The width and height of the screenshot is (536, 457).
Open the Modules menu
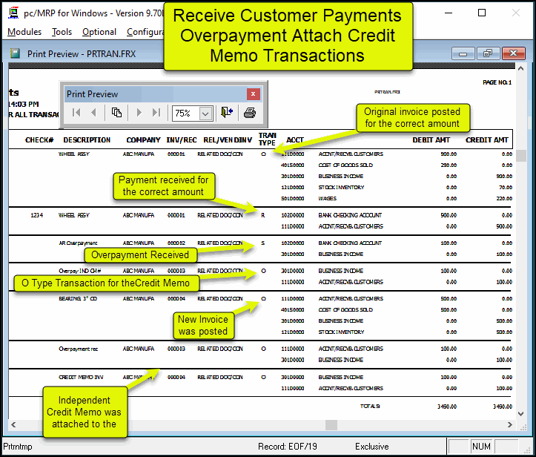click(x=24, y=32)
